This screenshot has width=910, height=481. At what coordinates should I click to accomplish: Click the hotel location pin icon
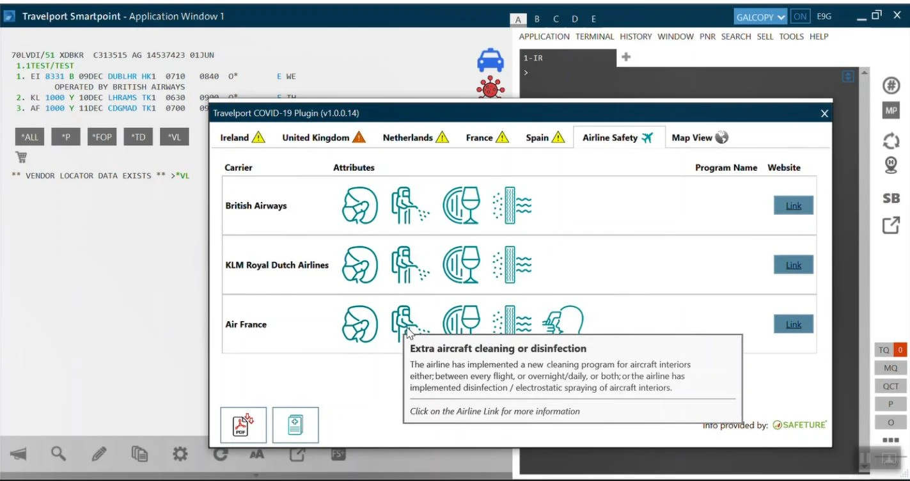coord(891,166)
